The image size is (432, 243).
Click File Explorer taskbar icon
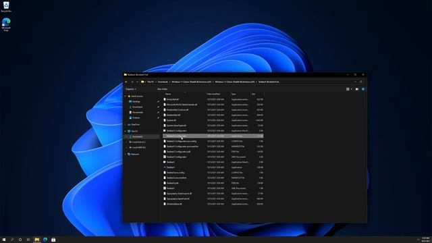click(36, 240)
